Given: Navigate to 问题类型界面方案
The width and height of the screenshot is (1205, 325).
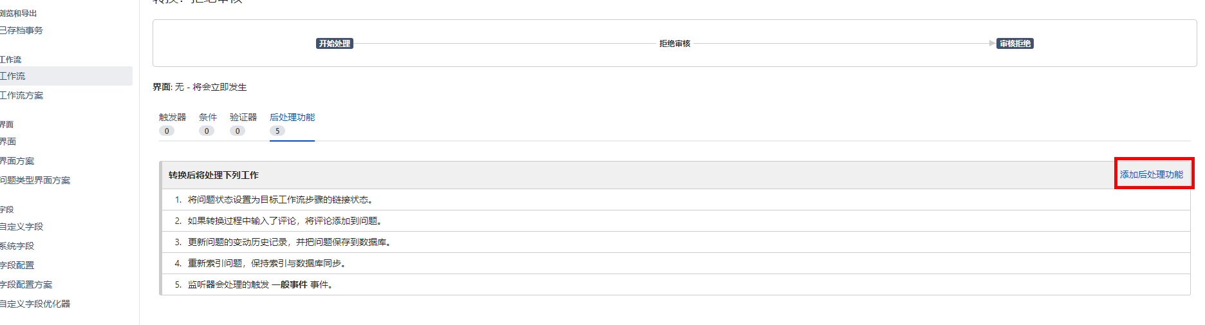Looking at the screenshot, I should [x=35, y=180].
